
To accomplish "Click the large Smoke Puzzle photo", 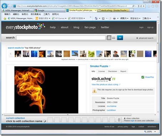I will pyautogui.click(x=46, y=90).
